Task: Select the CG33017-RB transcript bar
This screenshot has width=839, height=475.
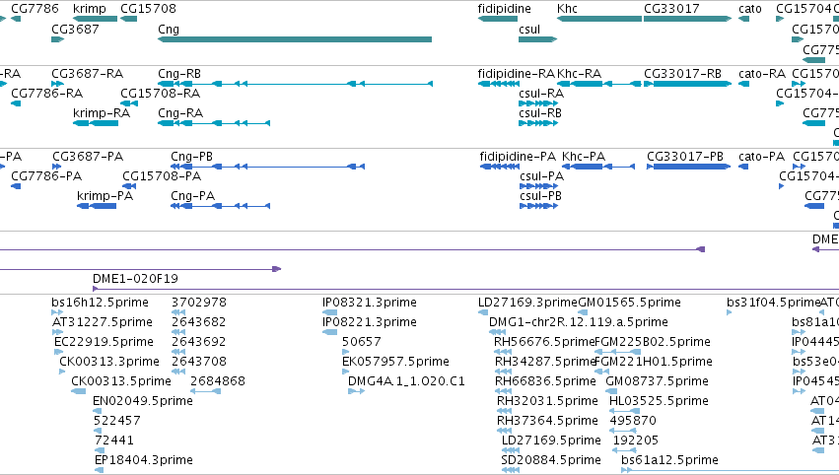Action: coord(687,84)
